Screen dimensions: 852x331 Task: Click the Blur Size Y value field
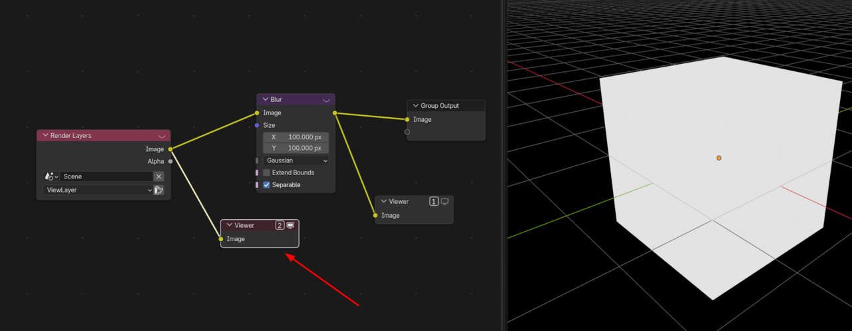296,148
